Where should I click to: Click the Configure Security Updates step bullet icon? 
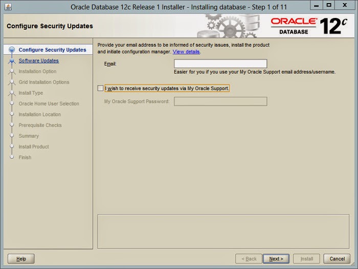coord(12,50)
